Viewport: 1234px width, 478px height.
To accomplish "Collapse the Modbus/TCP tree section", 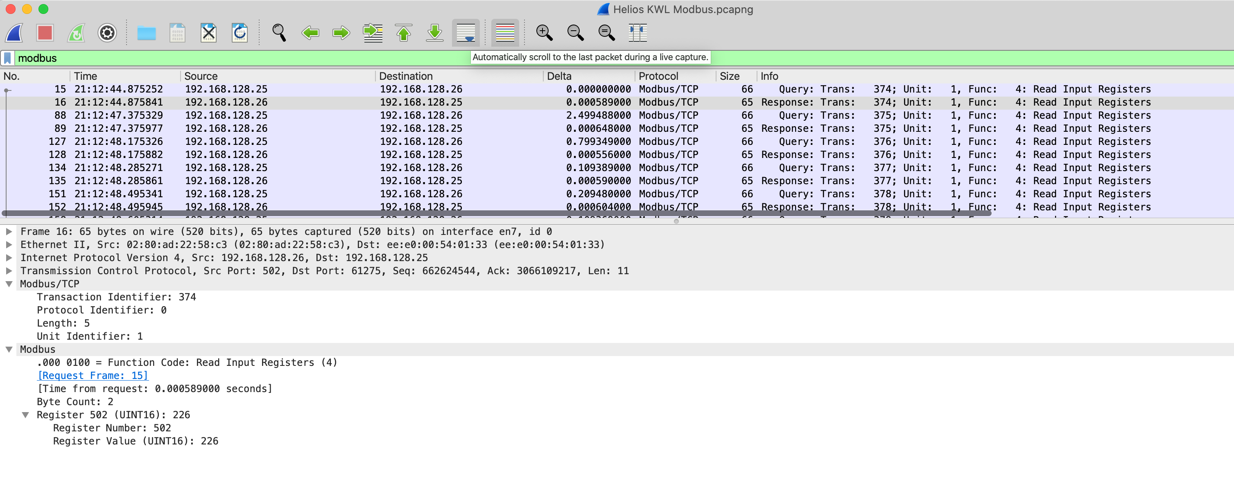I will tap(9, 284).
